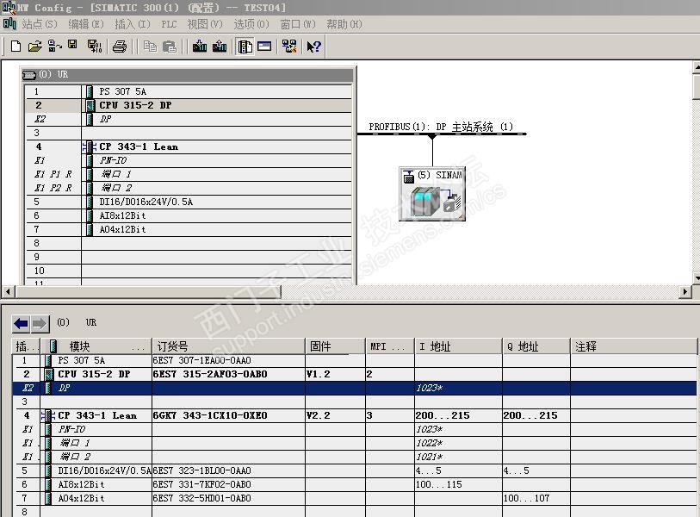Screen dimensions: 700x517
Task: Click the horizontal scrollbar left arrow
Action: pos(8,292)
